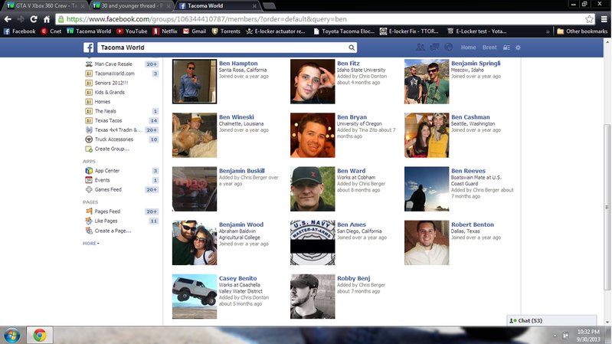Open Brent's profile link in the header
The image size is (612, 344).
click(x=489, y=48)
